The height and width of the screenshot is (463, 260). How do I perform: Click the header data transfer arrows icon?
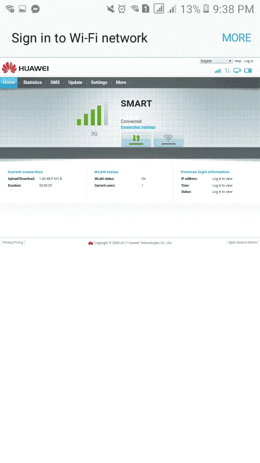227,70
